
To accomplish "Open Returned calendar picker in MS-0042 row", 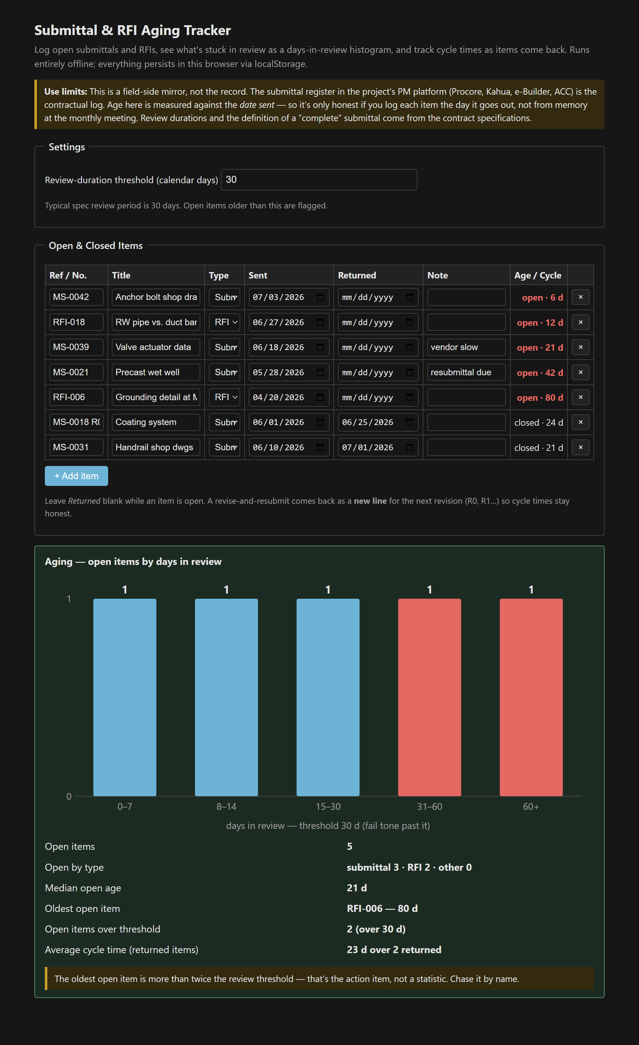I will (410, 297).
